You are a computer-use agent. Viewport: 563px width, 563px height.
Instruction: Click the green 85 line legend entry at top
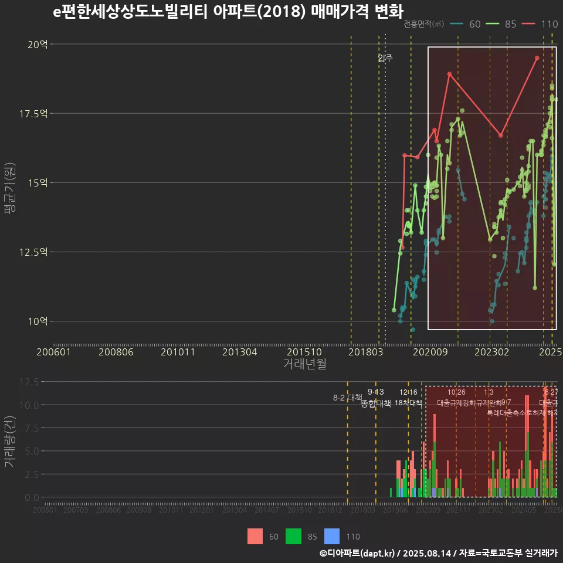(x=501, y=24)
